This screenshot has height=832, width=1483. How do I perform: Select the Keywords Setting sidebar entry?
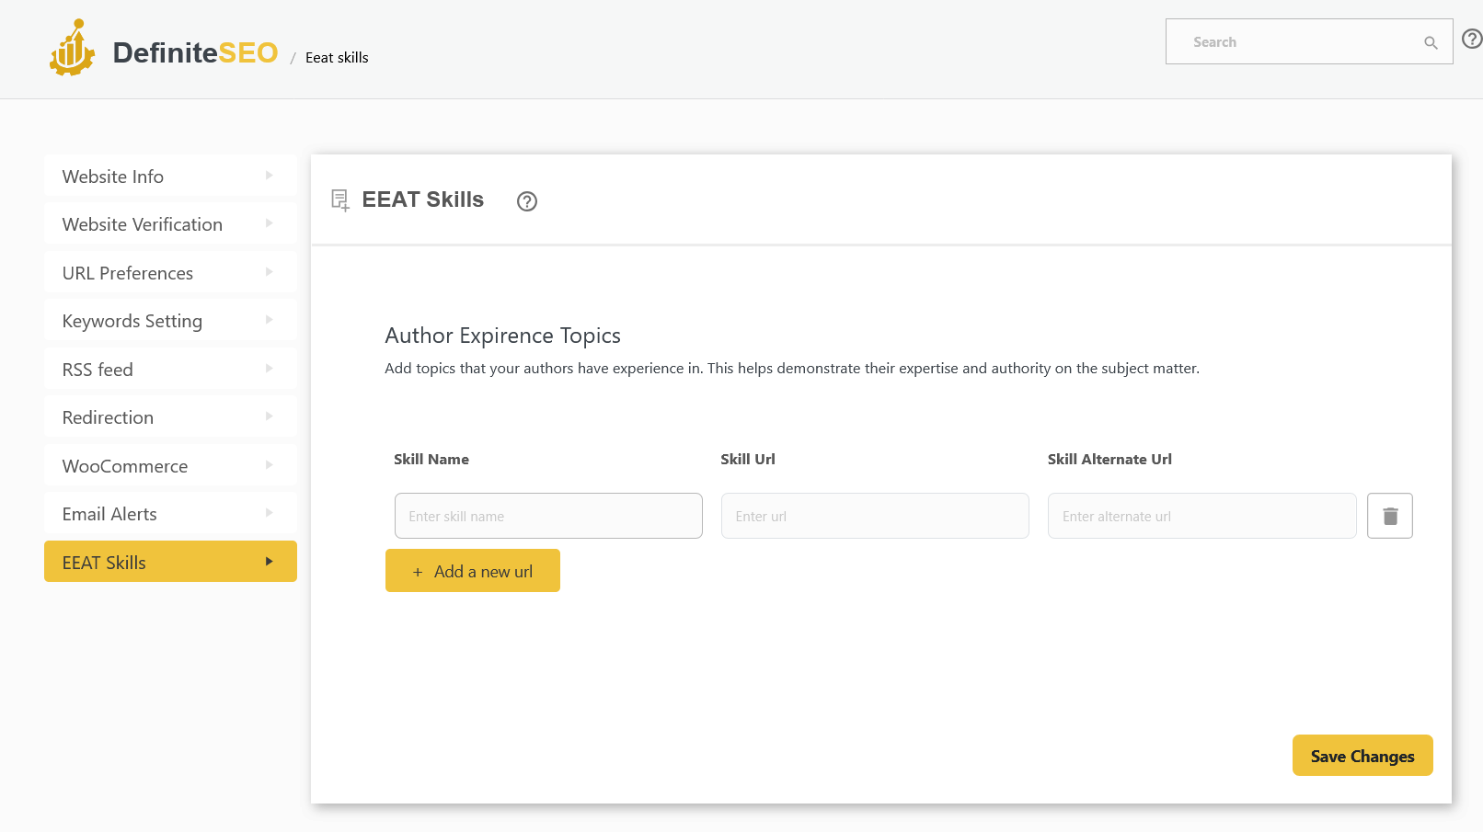coord(132,321)
